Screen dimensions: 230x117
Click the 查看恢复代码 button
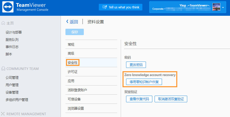click(x=139, y=99)
